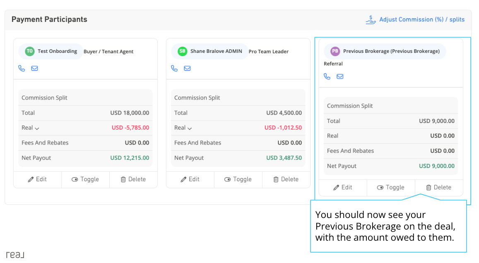The height and width of the screenshot is (263, 479).
Task: Click the Adjust Commission hand-dollar icon
Action: 371,20
